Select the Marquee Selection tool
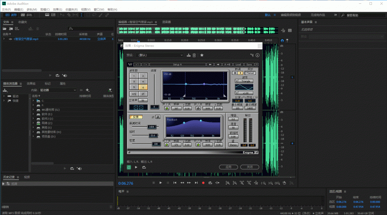 tap(88, 15)
